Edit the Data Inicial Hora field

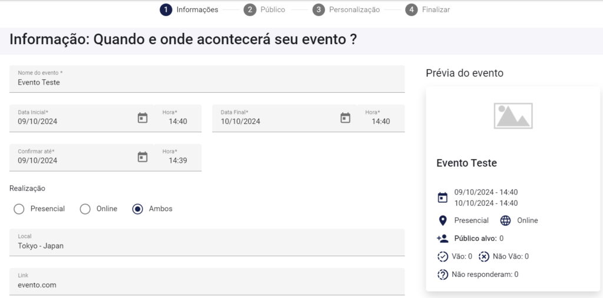[178, 122]
